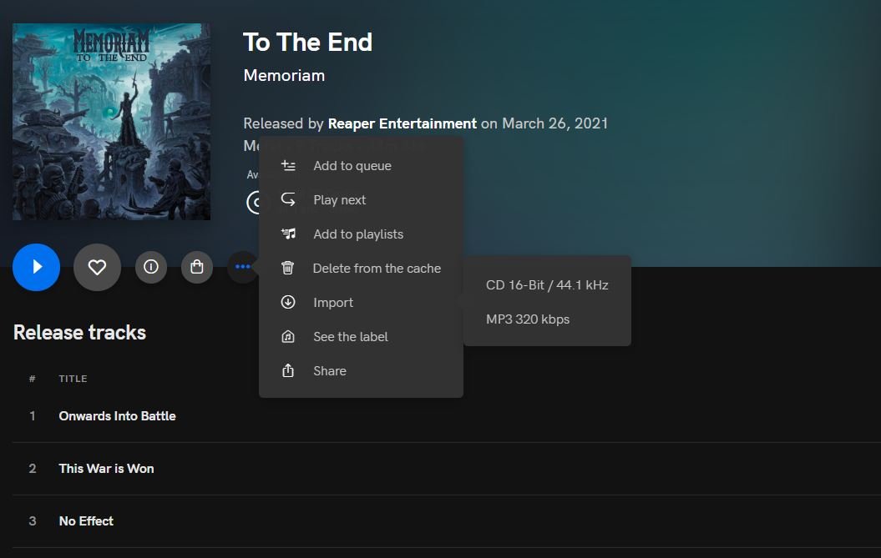
Task: Click the To The End album title
Action: pos(307,42)
